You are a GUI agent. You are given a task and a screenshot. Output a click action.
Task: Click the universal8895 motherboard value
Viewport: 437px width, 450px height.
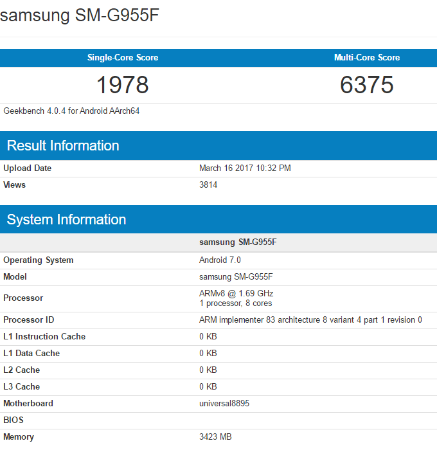[224, 404]
